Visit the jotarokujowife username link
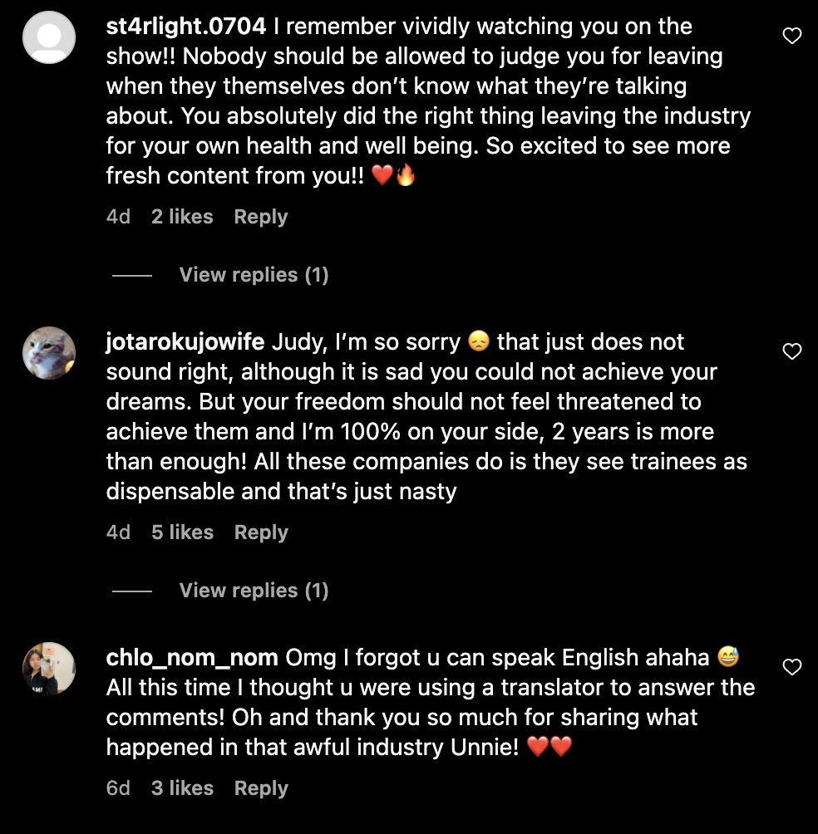818x834 pixels. pyautogui.click(x=185, y=342)
